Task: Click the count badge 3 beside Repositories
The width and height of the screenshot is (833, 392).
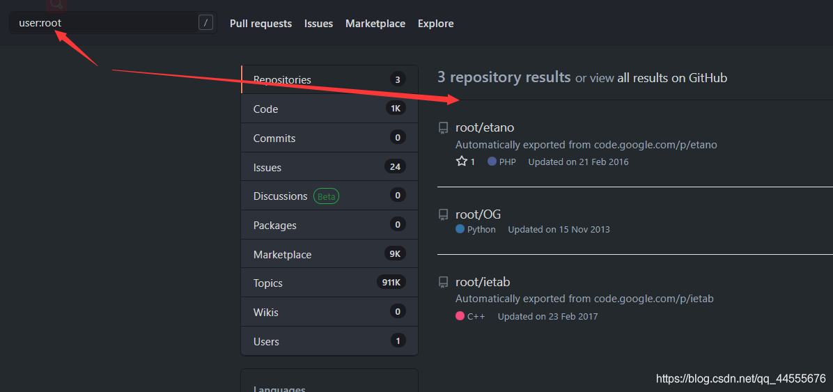Action: [398, 79]
